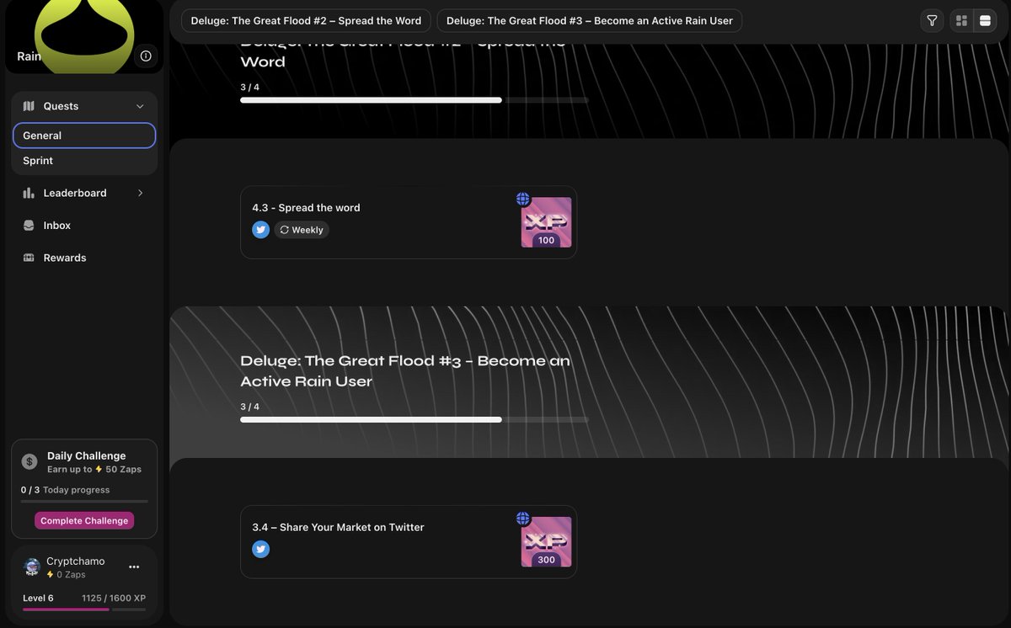Switch to grid view layout
1011x628 pixels.
pos(961,21)
